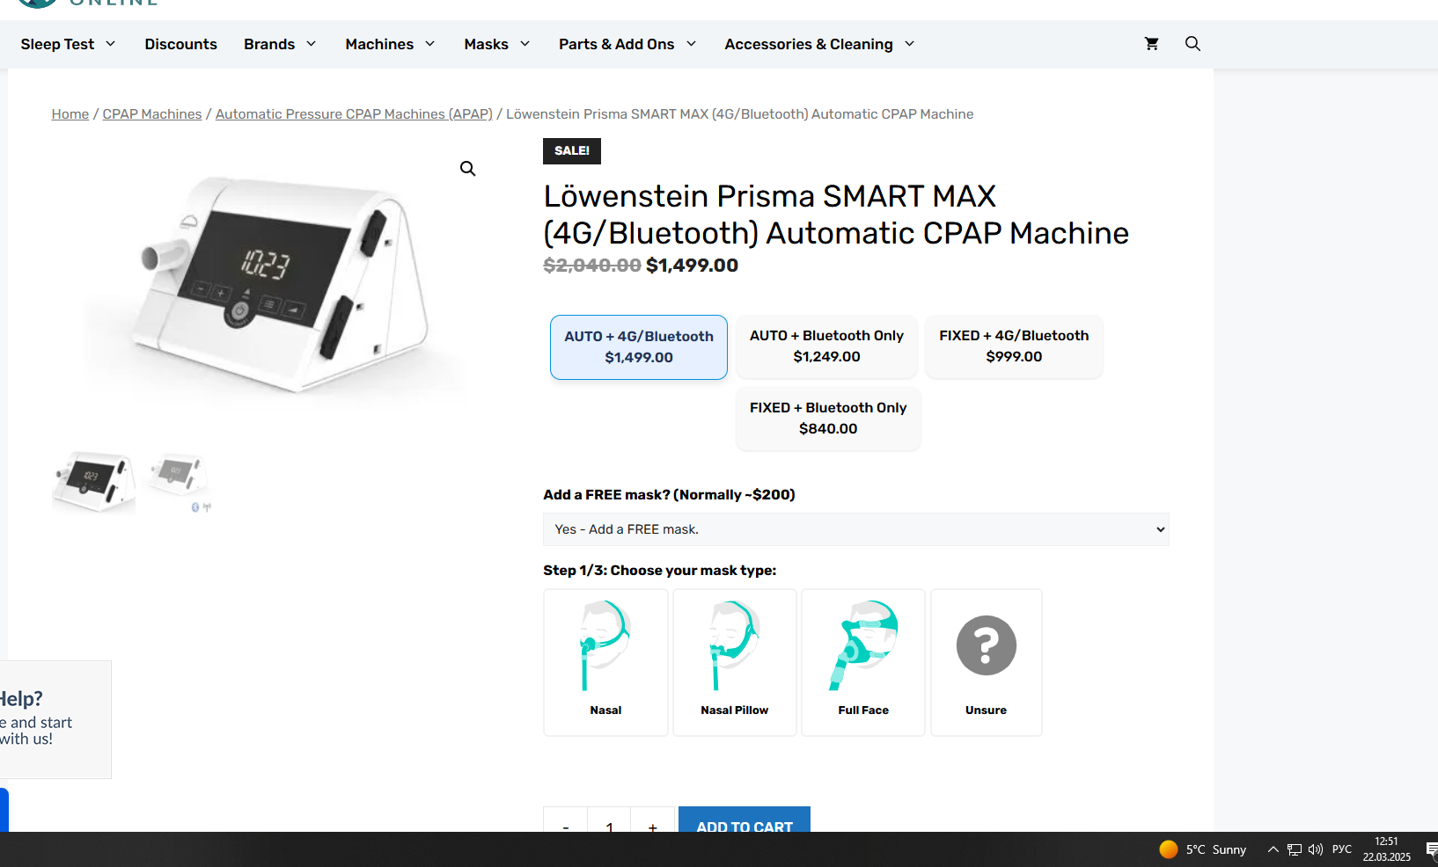Image resolution: width=1438 pixels, height=867 pixels.
Task: Select AUTO + Bluetooth Only $1,249.00 variant
Action: 827,346
